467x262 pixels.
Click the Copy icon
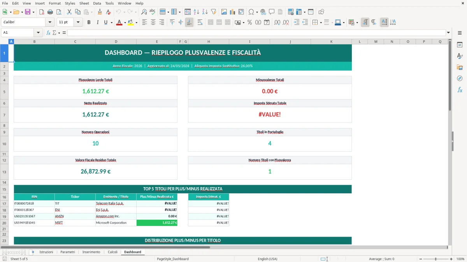77,12
